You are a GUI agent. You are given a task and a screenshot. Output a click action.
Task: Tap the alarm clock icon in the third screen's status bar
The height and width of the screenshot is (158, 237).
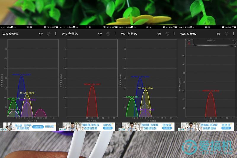pos(164,27)
